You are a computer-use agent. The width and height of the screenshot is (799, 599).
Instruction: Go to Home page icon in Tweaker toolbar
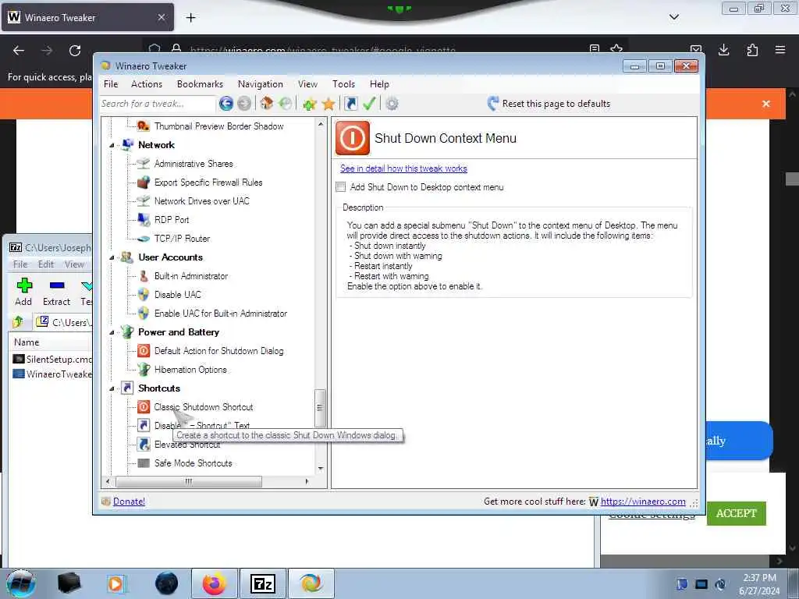[267, 104]
